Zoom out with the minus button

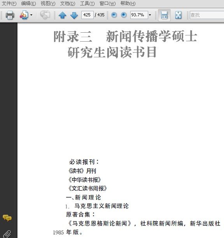point(114,15)
